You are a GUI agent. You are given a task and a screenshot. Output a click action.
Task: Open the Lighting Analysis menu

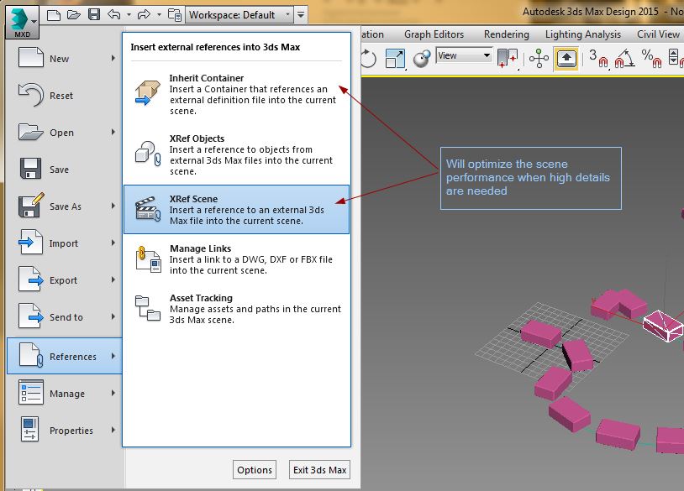click(583, 34)
